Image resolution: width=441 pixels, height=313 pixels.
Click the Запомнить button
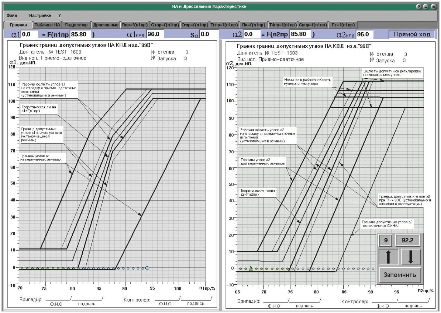400,275
